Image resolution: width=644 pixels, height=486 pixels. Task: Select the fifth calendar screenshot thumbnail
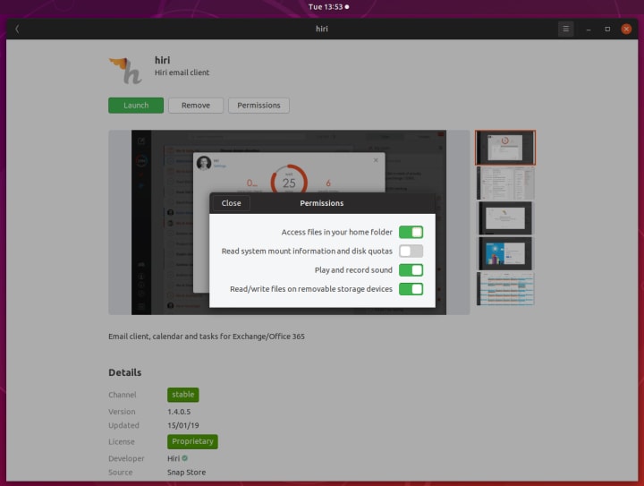505,289
